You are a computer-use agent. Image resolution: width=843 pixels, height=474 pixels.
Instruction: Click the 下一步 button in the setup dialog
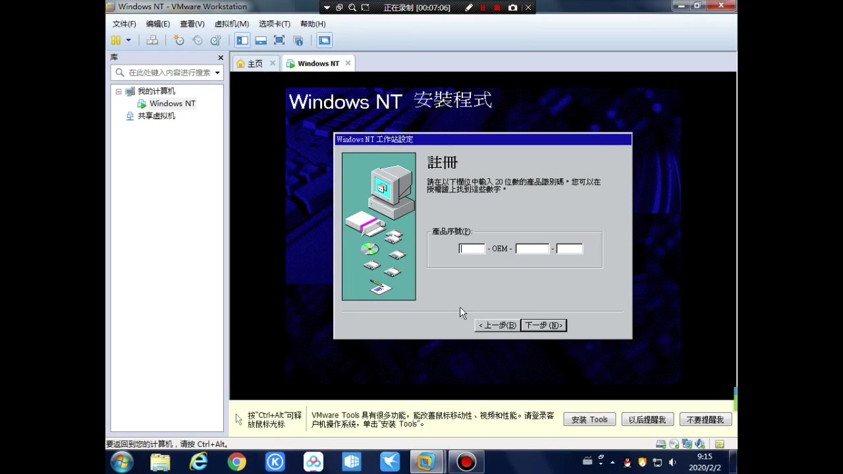click(543, 325)
